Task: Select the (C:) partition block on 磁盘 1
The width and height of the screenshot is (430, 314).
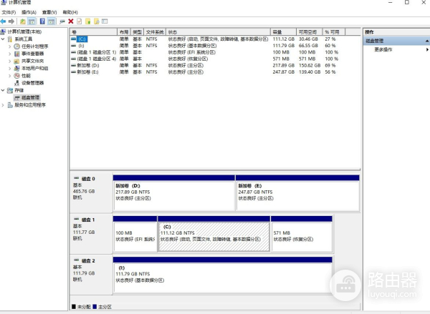Action: pyautogui.click(x=213, y=236)
